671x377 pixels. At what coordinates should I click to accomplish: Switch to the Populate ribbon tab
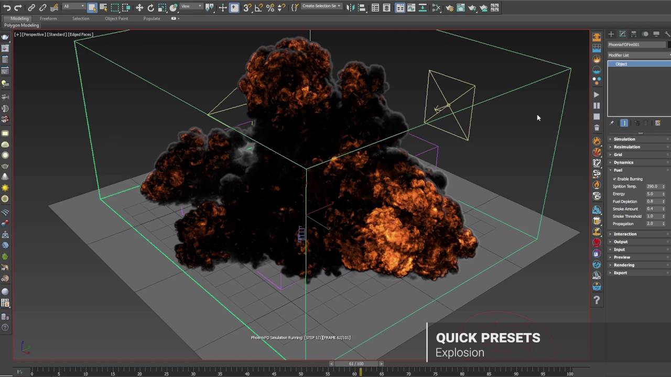coord(151,18)
